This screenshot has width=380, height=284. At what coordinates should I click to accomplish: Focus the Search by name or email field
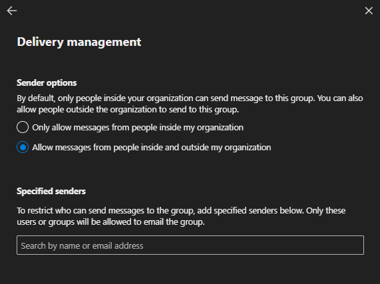click(x=190, y=245)
